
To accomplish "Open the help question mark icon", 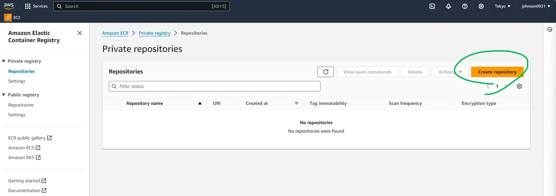I will 465,6.
